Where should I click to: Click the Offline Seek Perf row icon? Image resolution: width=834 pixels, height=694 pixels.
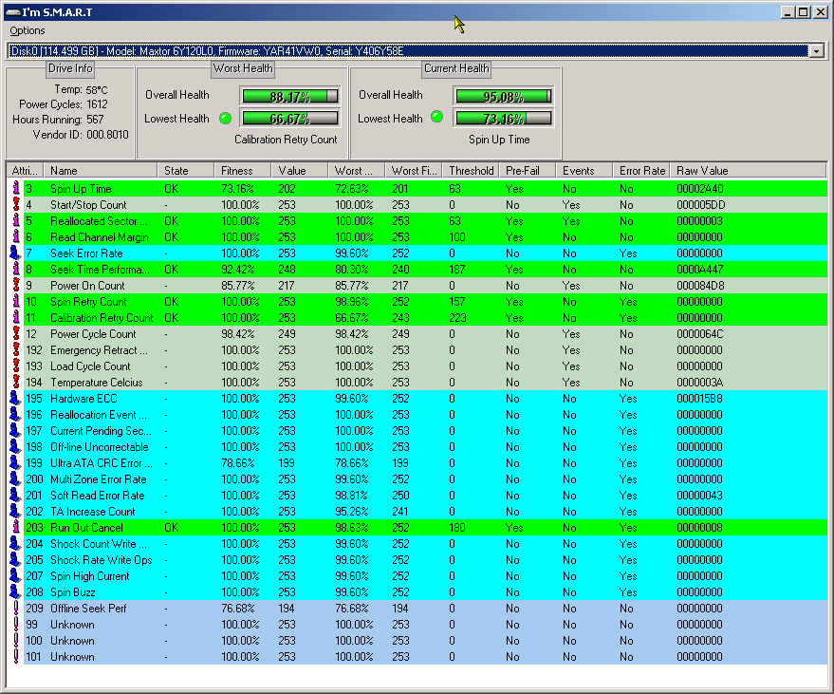tap(16, 609)
